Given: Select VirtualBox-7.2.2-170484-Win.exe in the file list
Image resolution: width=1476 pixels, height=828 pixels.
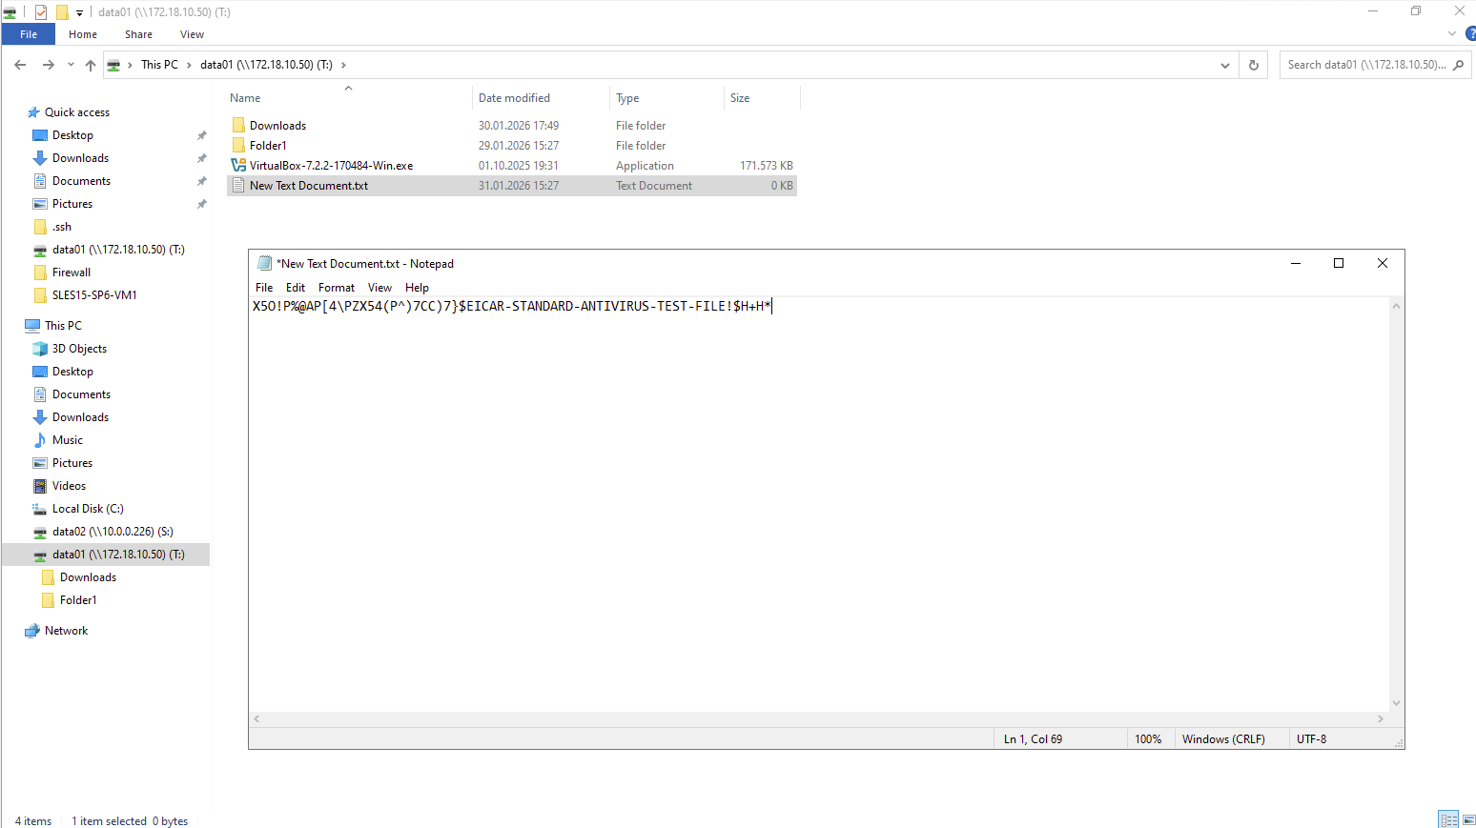Looking at the screenshot, I should (512, 166).
